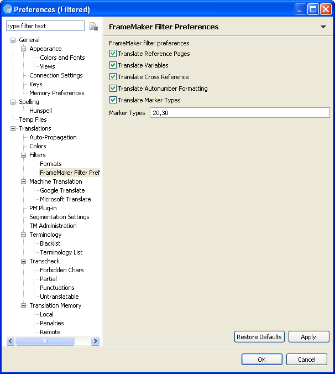Toggle the Translate Variables checkbox
335x374 pixels.
(113, 65)
